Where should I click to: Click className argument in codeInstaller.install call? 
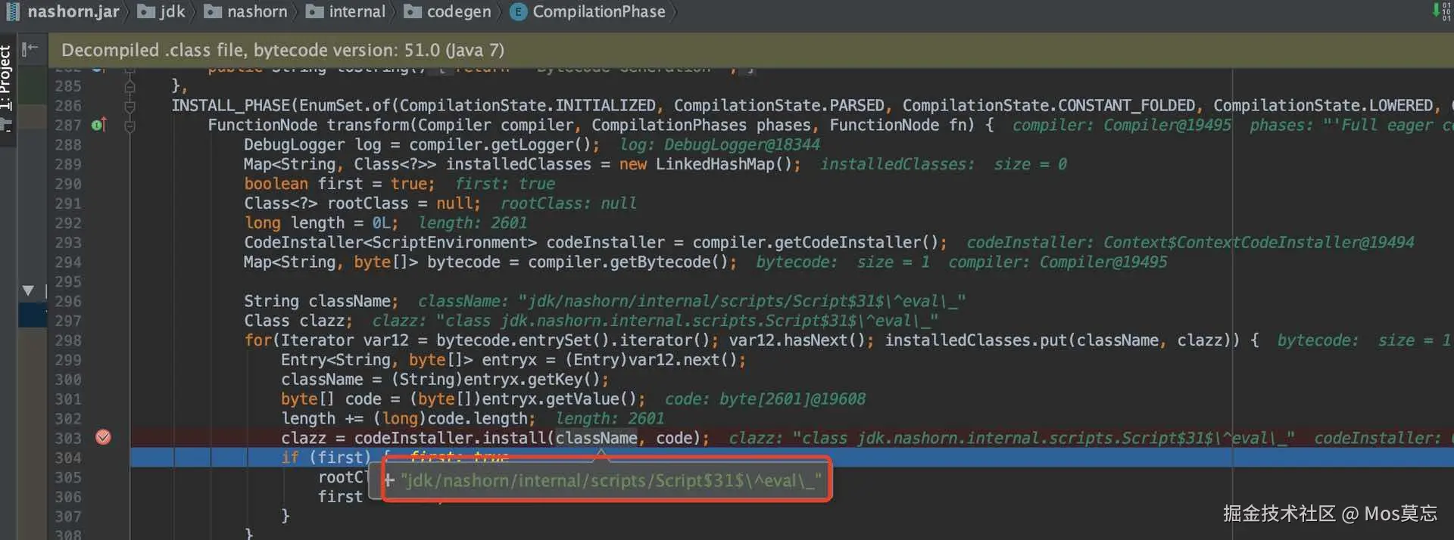tap(597, 438)
